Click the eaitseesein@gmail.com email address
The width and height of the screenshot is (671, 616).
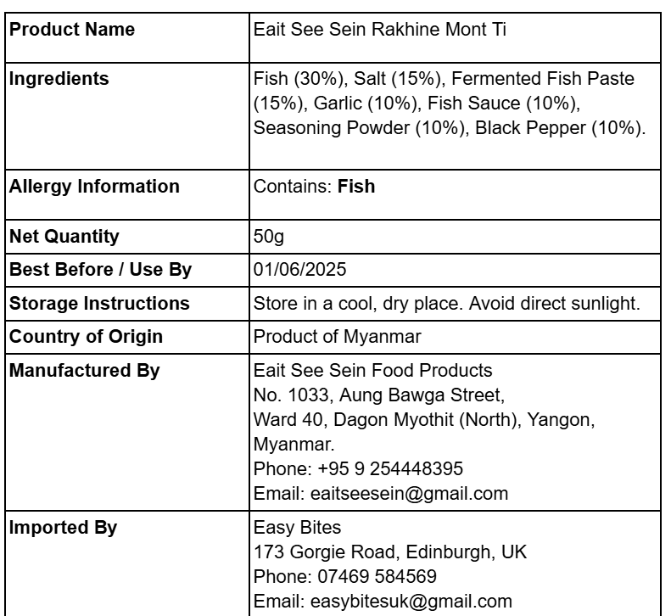409,494
